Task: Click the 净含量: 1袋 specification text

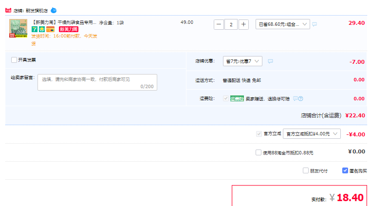Action: click(x=111, y=23)
